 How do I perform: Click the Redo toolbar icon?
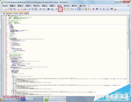[x=44, y=9]
